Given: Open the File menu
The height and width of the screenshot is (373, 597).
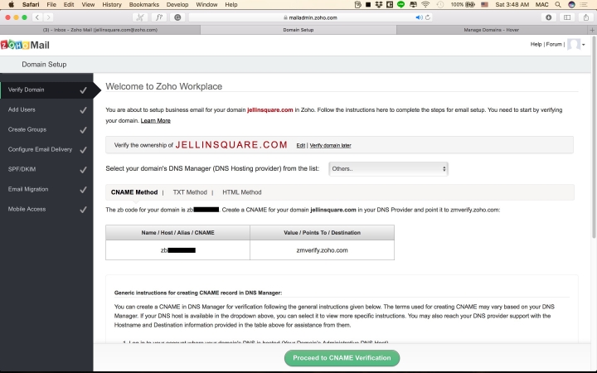Looking at the screenshot, I should point(51,5).
